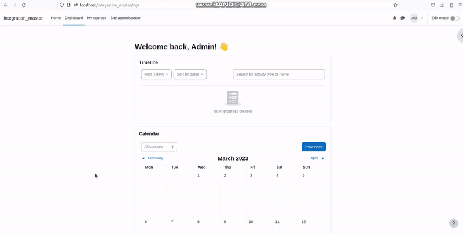Screen dimensions: 463x234
Task: Click the Sun column header
Action: [306, 167]
